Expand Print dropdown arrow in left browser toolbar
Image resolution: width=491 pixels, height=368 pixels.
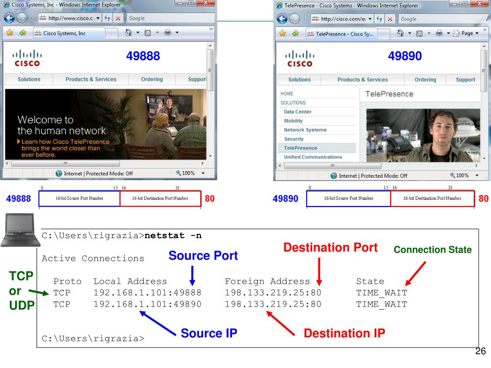177,33
